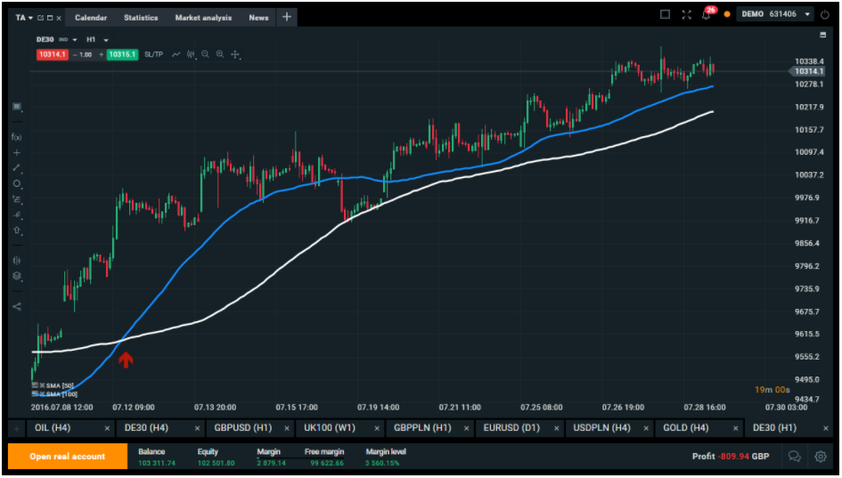Click the Open real account button
Screen dimensions: 842x478
67,457
